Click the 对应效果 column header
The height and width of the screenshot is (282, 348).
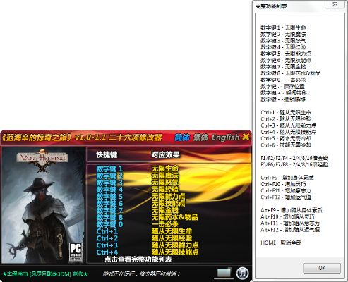(x=165, y=154)
